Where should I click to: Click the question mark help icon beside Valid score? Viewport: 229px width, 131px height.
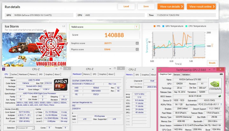coord(136,27)
